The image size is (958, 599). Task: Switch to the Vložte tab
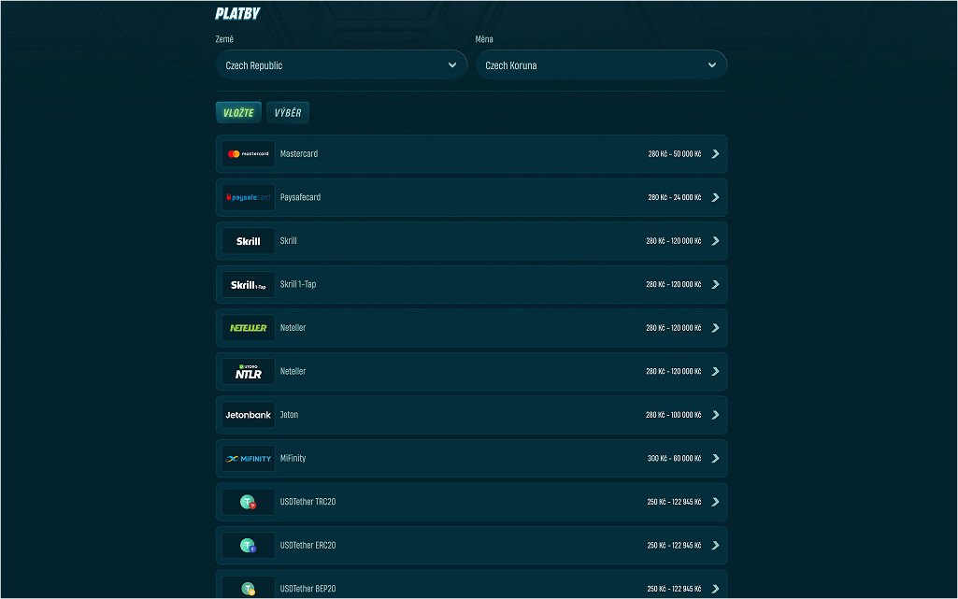238,112
